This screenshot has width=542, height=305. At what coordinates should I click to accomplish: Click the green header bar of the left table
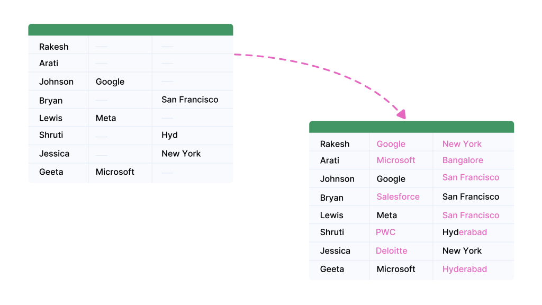131,30
